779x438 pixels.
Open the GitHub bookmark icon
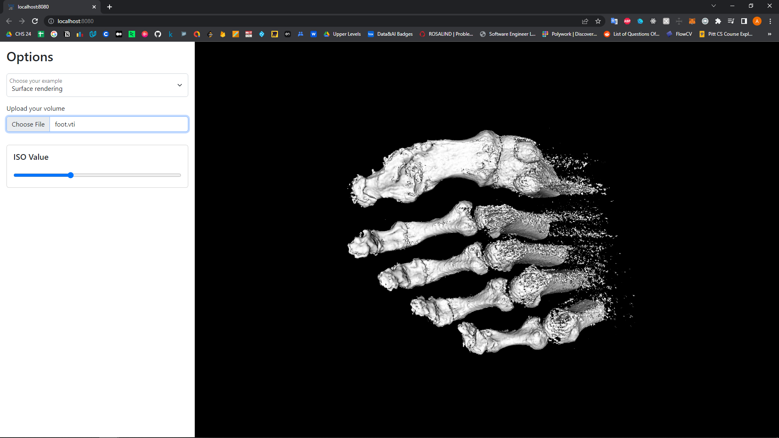158,34
